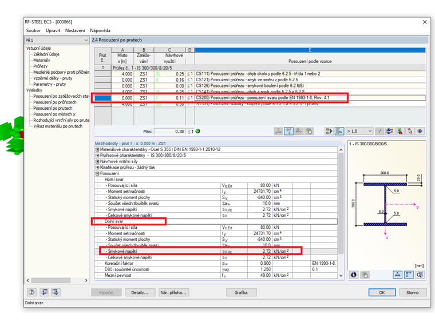Click the eye-and-surface view icon
Screen dimensions: 435x326
click(x=299, y=131)
